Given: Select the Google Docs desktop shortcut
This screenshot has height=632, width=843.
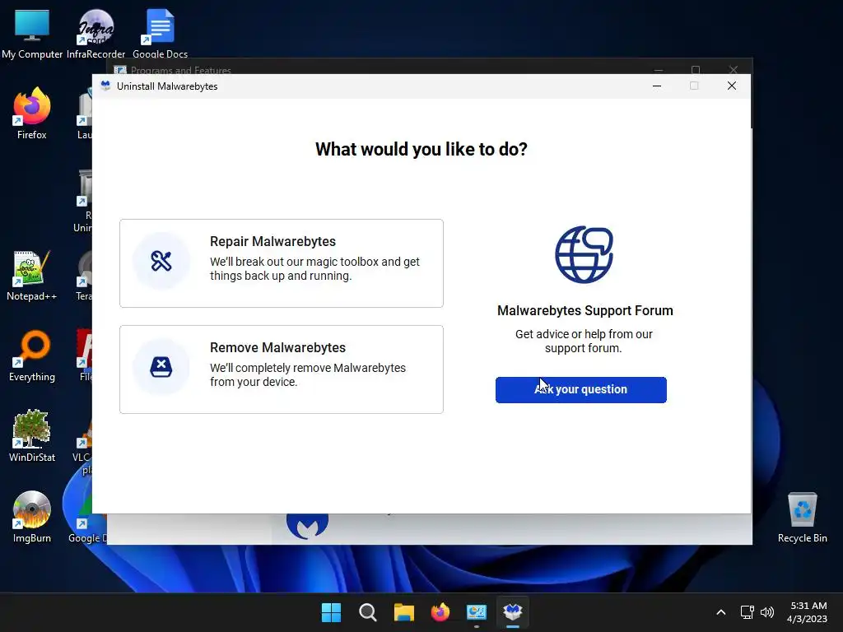Looking at the screenshot, I should click(161, 34).
